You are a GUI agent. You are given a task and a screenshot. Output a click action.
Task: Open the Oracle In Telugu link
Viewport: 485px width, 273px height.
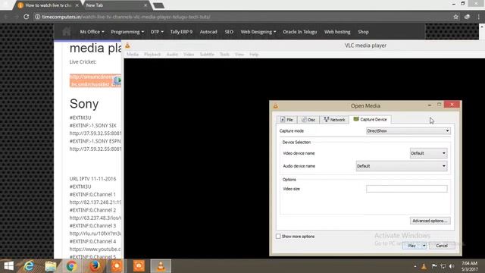tap(300, 32)
